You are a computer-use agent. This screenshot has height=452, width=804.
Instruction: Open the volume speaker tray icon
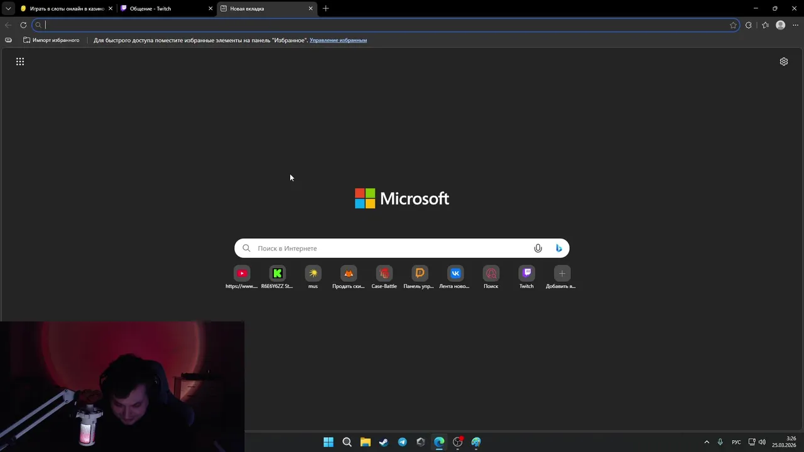click(x=762, y=442)
